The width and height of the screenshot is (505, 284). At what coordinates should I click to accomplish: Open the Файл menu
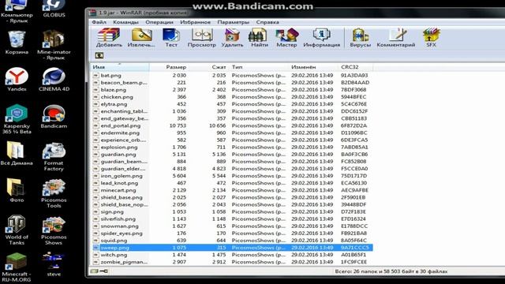click(x=99, y=22)
